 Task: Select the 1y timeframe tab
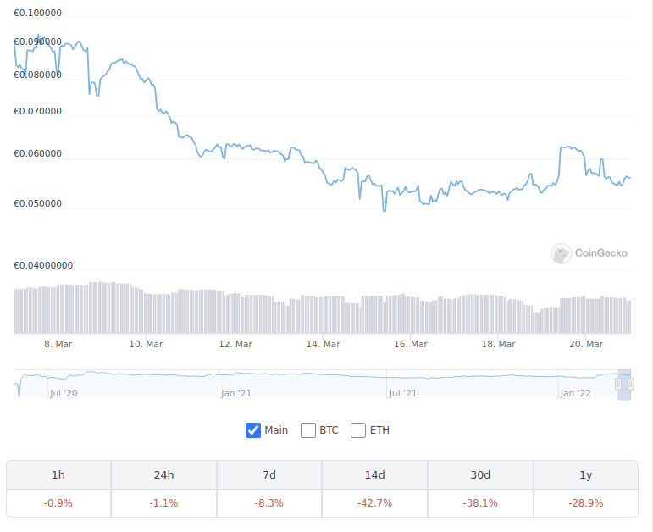coord(586,475)
